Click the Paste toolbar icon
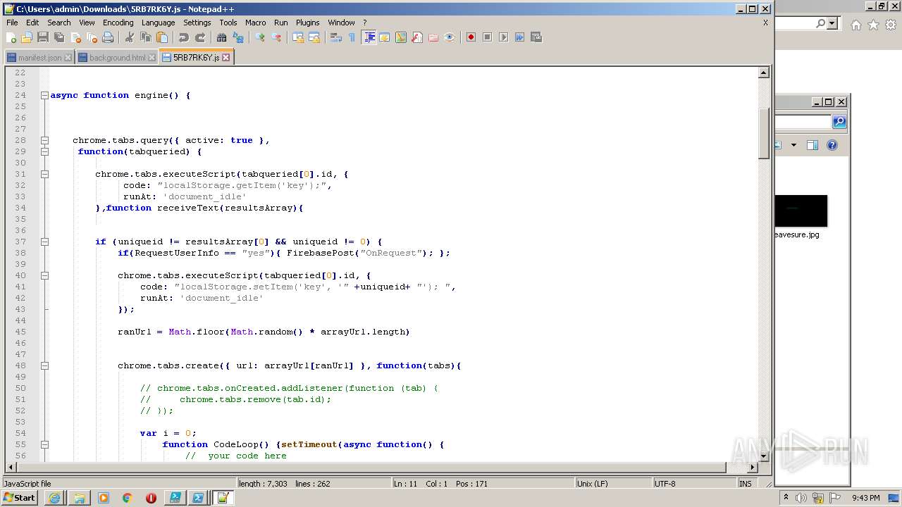The image size is (902, 507). [x=162, y=37]
